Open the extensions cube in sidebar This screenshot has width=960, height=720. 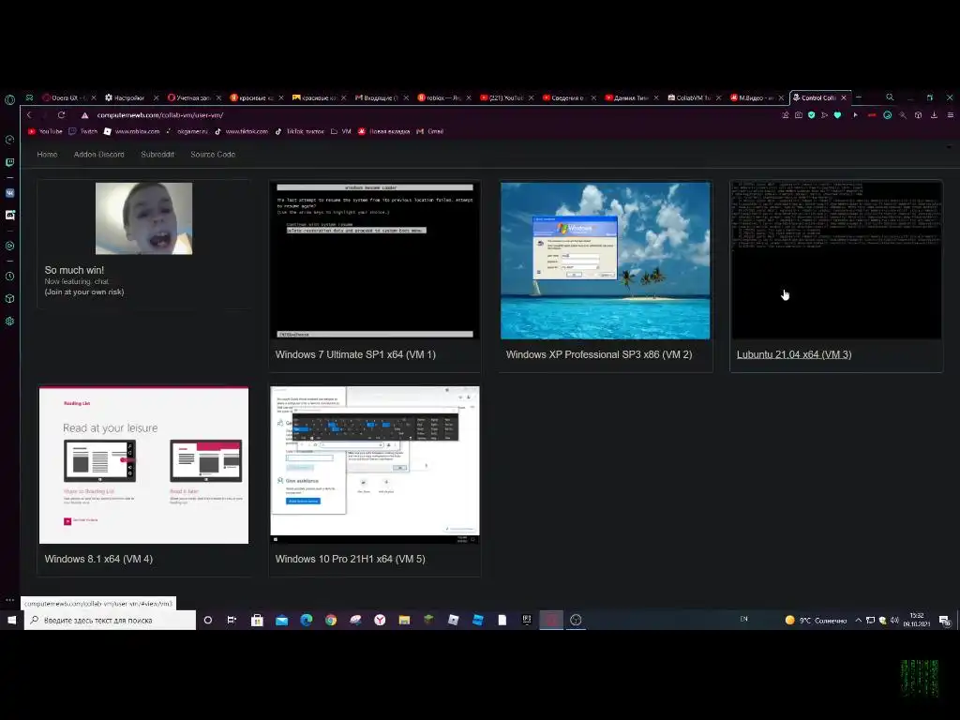[x=9, y=299]
